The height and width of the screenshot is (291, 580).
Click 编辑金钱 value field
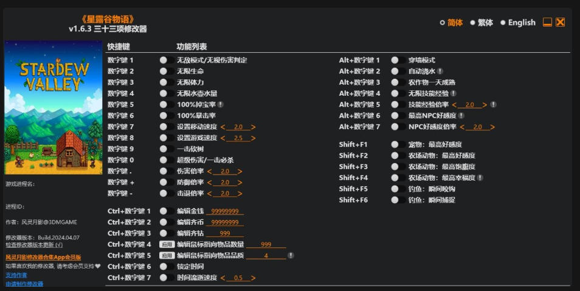tap(225, 212)
